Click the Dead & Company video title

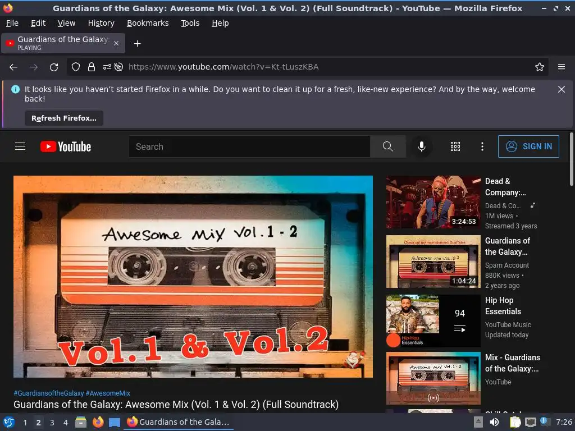[x=505, y=187]
